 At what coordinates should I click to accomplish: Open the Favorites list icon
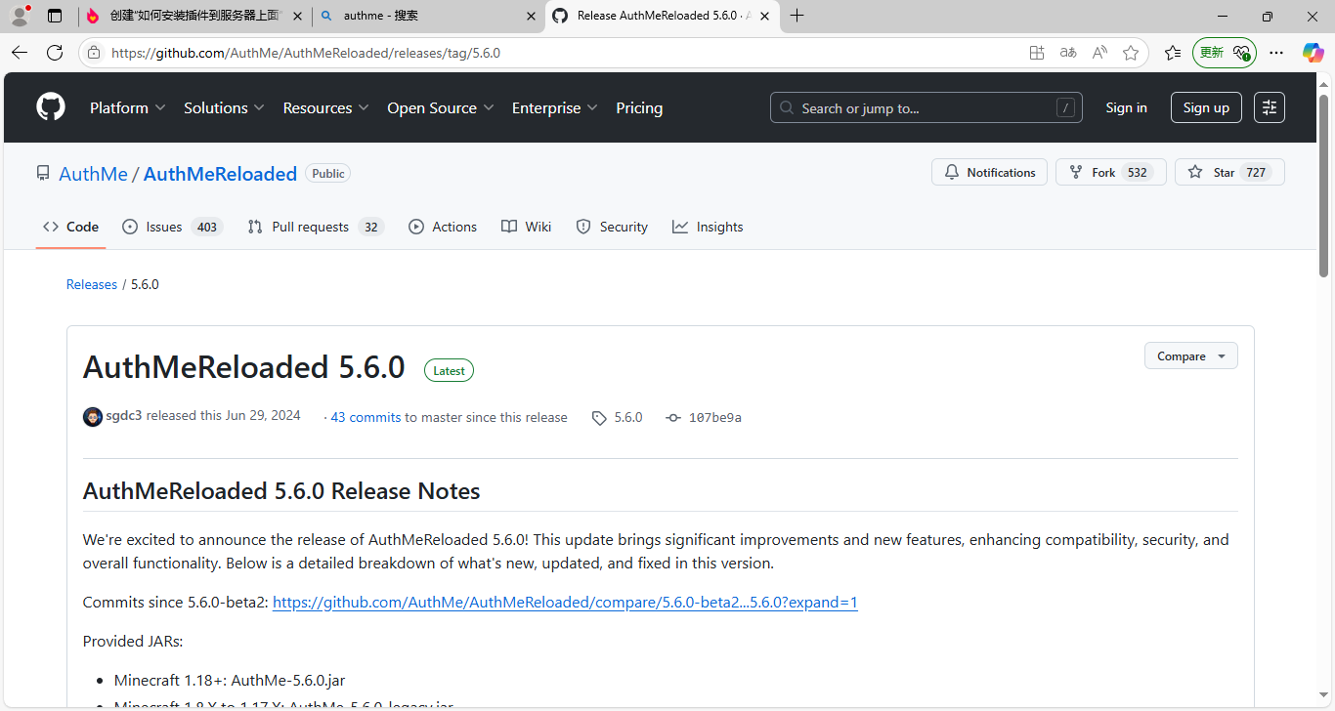pos(1173,53)
